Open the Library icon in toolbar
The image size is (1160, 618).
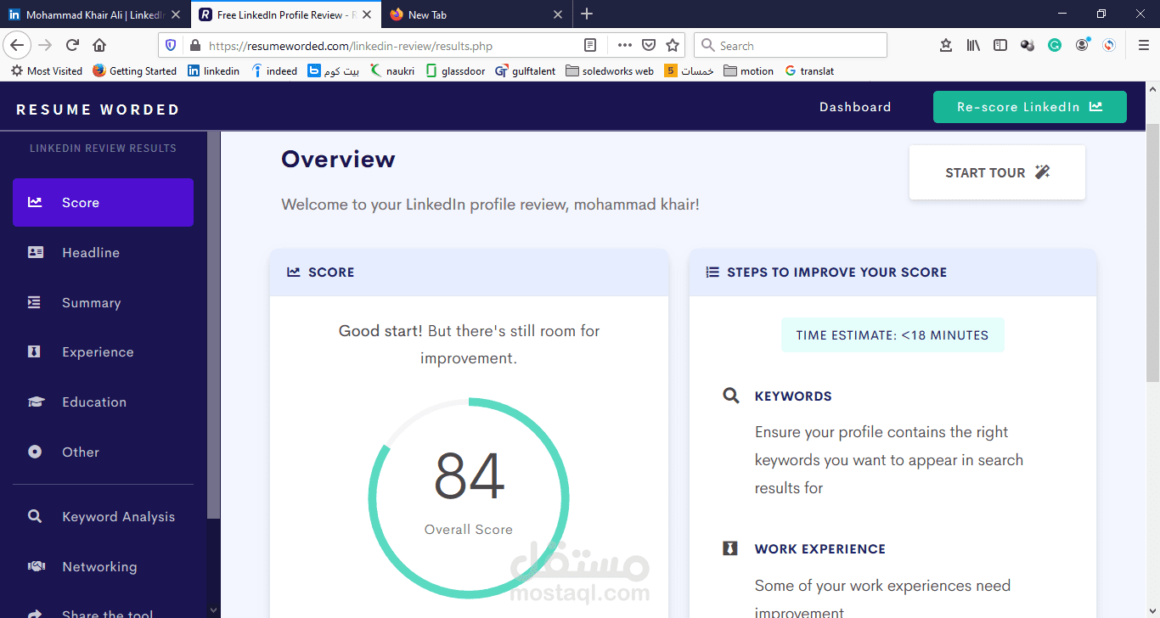(x=973, y=46)
